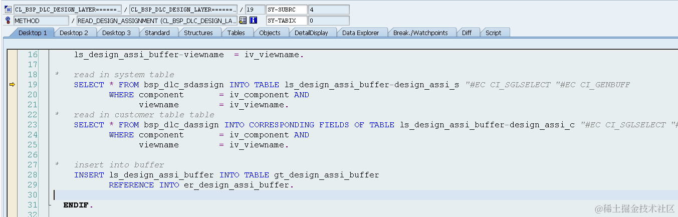This screenshot has width=678, height=217.
Task: Open the Standard tab
Action: 157,33
